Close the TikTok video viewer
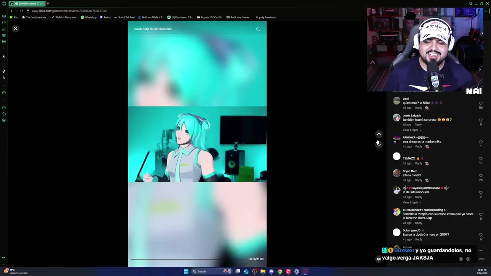491x276 pixels. pyautogui.click(x=15, y=29)
